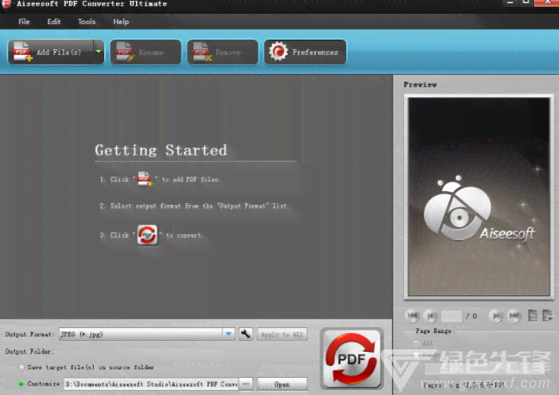Click the Aiseesoft preview thumbnail

pos(479,196)
